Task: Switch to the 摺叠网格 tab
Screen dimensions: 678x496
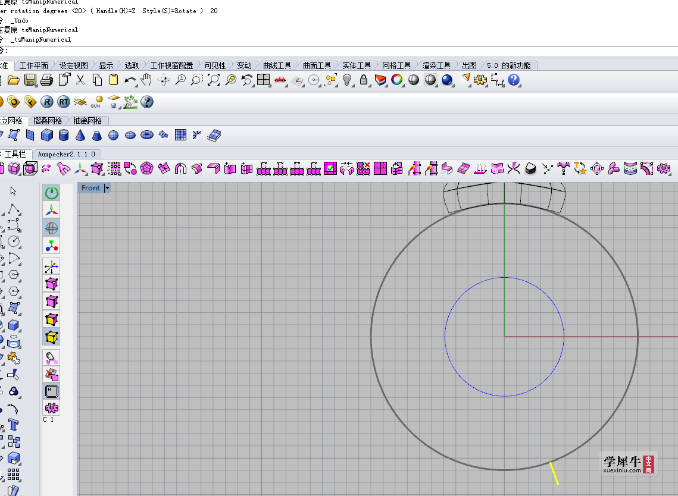Action: point(48,121)
